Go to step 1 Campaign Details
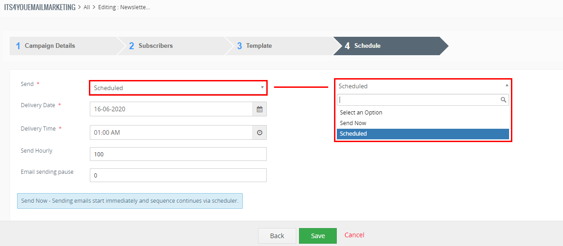The image size is (563, 246). coord(50,46)
